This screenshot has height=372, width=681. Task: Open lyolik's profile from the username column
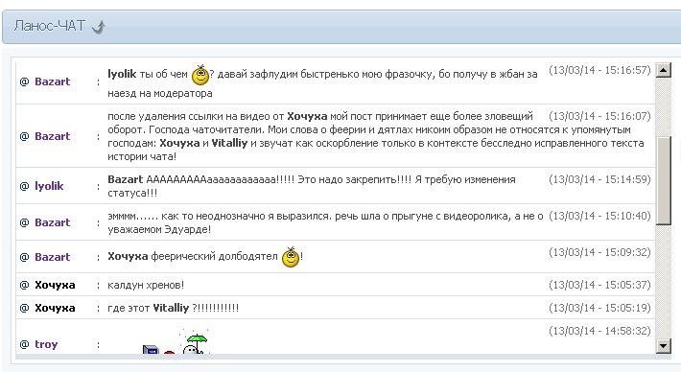pyautogui.click(x=49, y=186)
